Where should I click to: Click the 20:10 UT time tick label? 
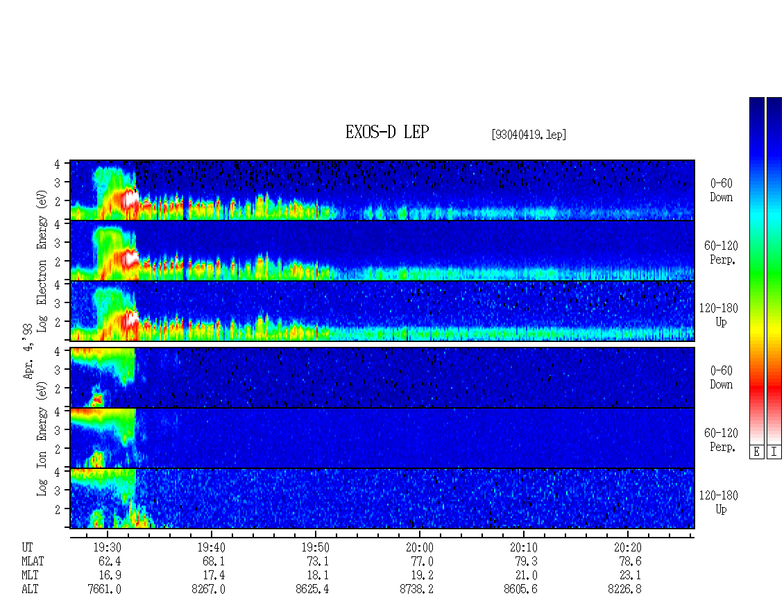524,547
